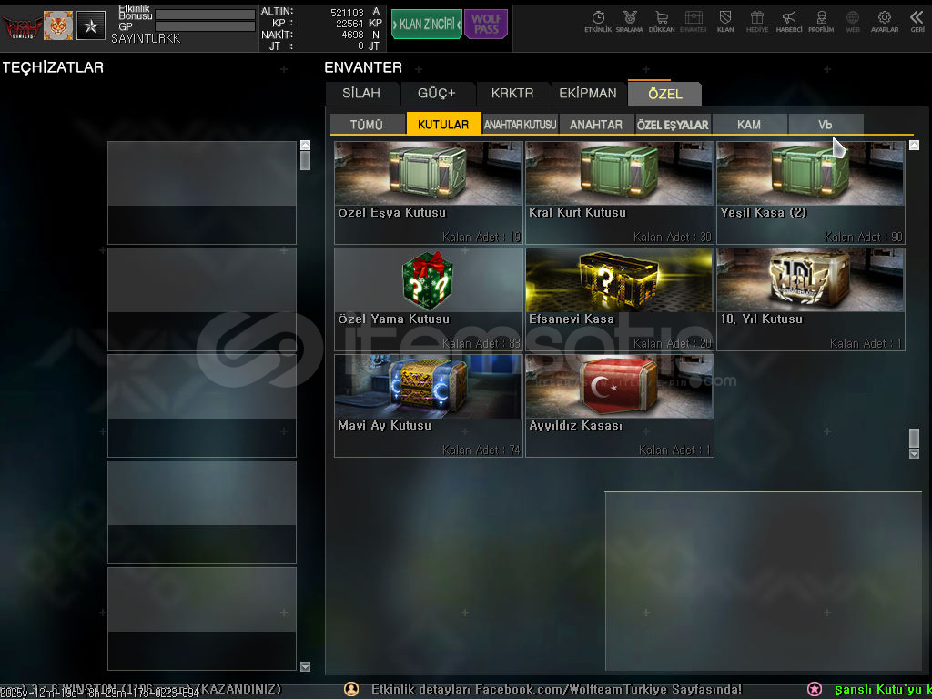Select the 10. Yıl Kutusu item
Image resolution: width=932 pixels, height=699 pixels.
pyautogui.click(x=811, y=299)
